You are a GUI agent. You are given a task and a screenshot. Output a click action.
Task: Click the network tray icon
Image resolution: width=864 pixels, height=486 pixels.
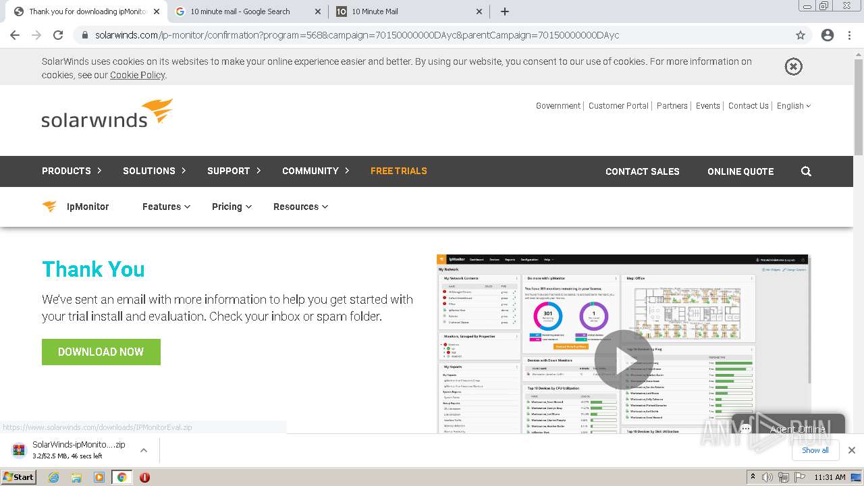[x=783, y=477]
